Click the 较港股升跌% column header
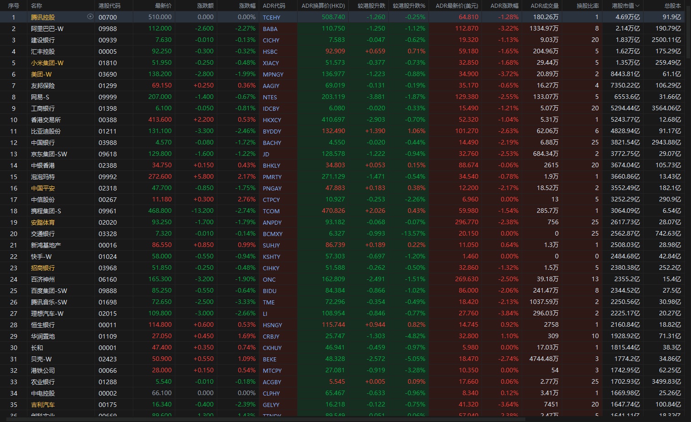 click(408, 6)
